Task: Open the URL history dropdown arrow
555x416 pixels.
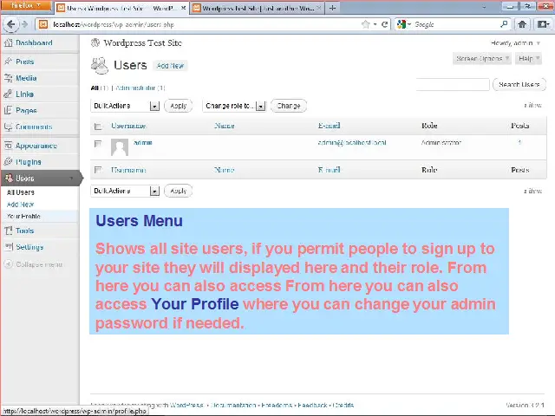Action: pyautogui.click(x=375, y=24)
